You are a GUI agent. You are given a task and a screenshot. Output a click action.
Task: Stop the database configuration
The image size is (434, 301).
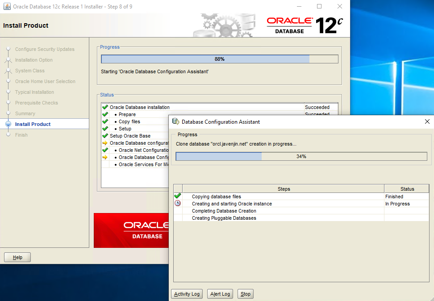246,294
